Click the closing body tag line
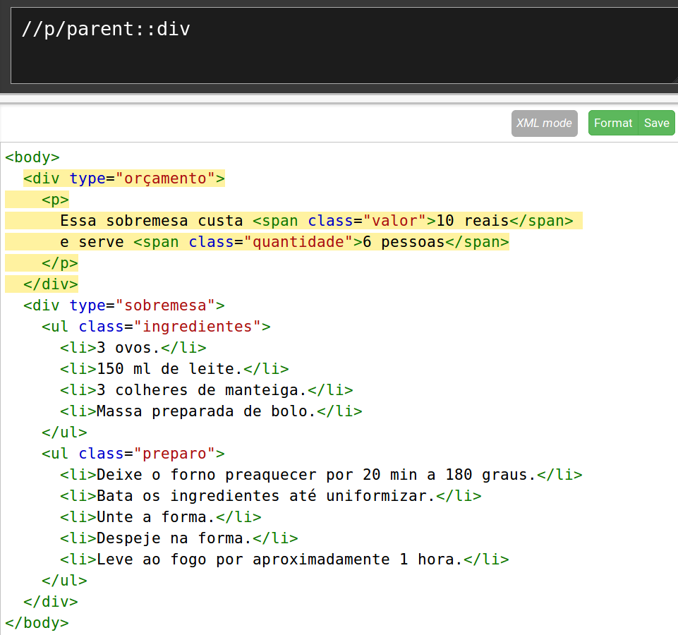 37,623
